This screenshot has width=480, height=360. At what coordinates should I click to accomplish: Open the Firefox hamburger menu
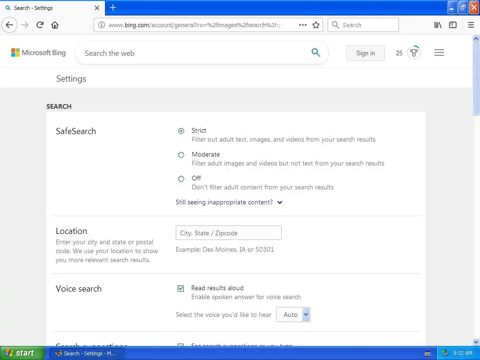[x=471, y=25]
